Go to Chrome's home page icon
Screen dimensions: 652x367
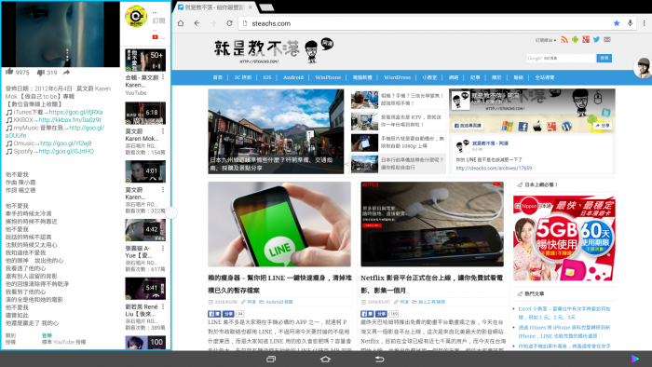(181, 23)
